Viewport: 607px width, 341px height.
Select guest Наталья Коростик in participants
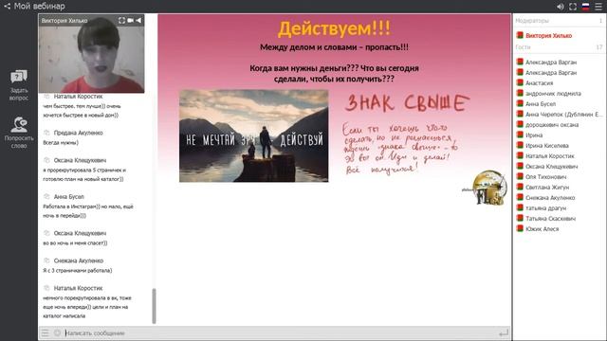point(550,156)
